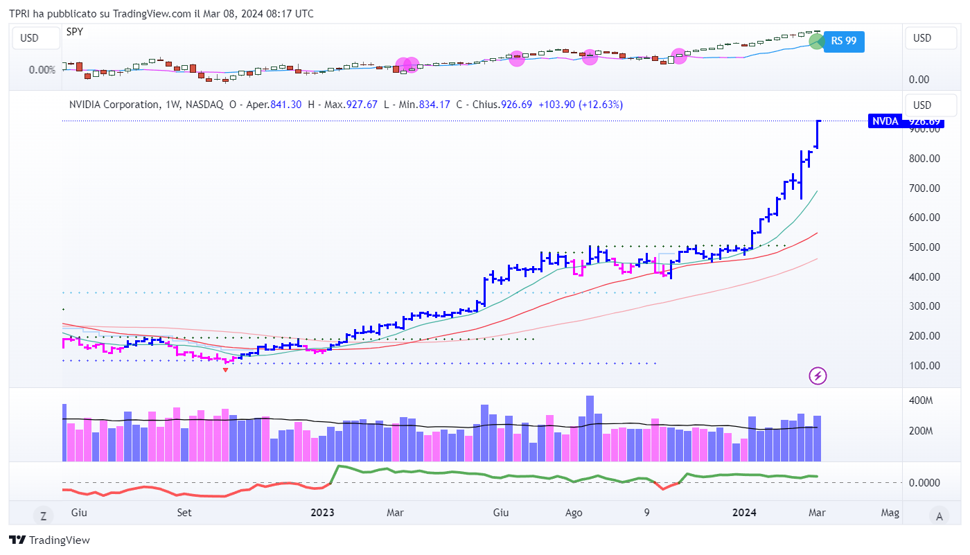Click the Z timezone button
The image size is (970, 555).
coord(43,515)
